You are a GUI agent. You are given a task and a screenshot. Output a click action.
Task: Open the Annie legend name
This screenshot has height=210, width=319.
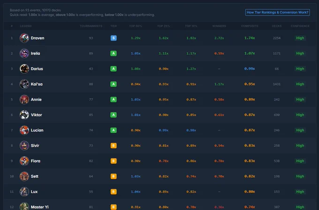36,100
